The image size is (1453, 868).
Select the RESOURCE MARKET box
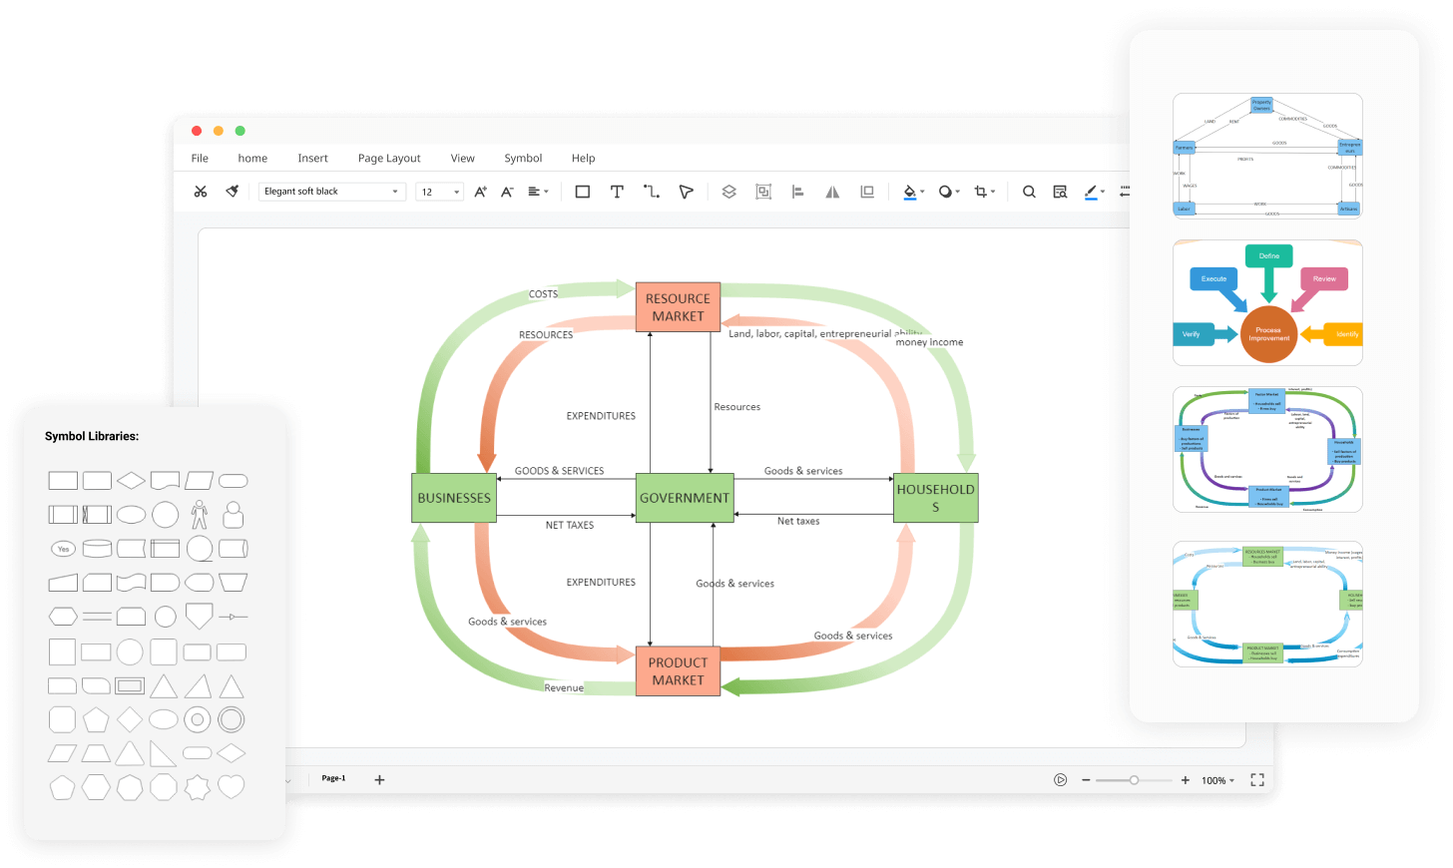pos(678,306)
